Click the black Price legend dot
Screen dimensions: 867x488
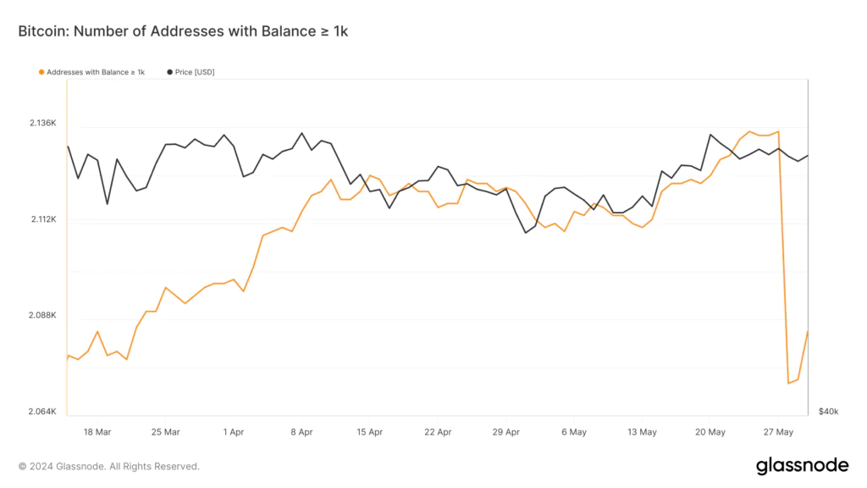169,72
